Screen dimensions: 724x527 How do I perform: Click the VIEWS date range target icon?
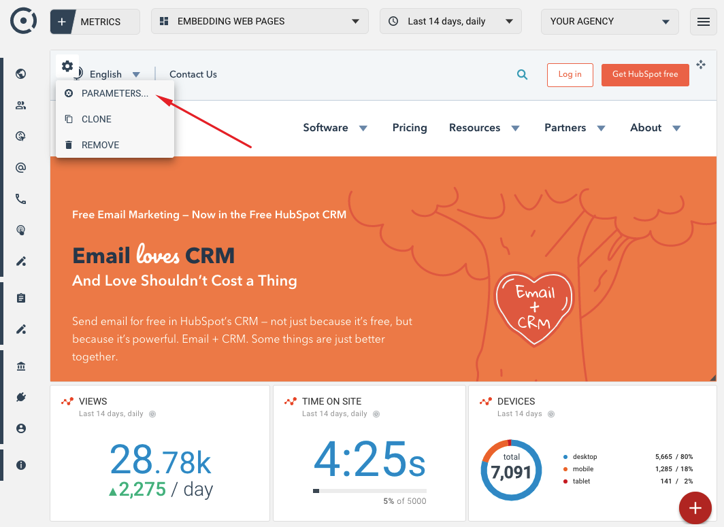point(152,414)
